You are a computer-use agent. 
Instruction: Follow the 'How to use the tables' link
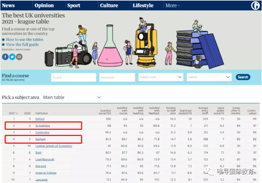[25, 40]
